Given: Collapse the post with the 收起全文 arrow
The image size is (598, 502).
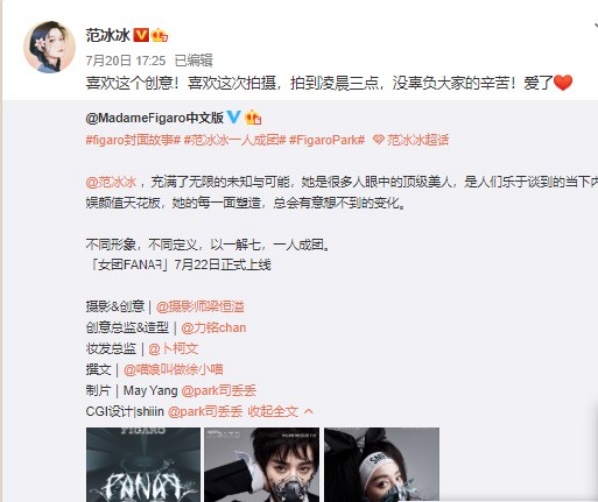Looking at the screenshot, I should tap(309, 411).
